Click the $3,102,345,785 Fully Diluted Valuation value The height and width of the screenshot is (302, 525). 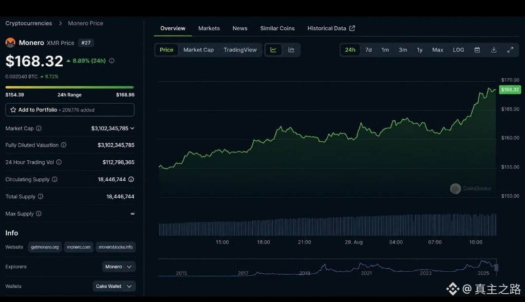pyautogui.click(x=116, y=145)
